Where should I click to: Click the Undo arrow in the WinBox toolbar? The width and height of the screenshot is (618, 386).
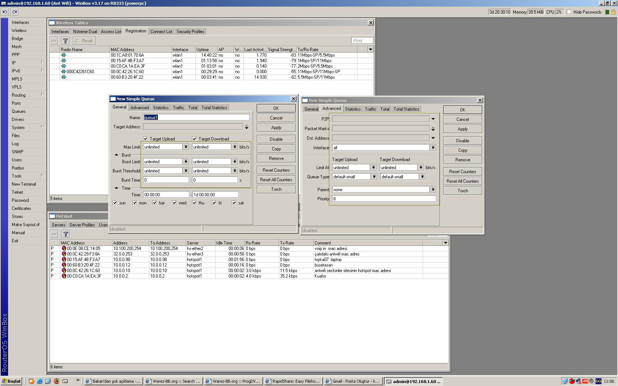pyautogui.click(x=5, y=12)
